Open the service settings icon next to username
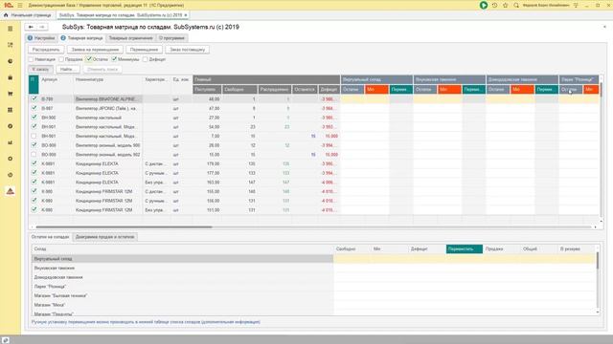 tap(576, 5)
